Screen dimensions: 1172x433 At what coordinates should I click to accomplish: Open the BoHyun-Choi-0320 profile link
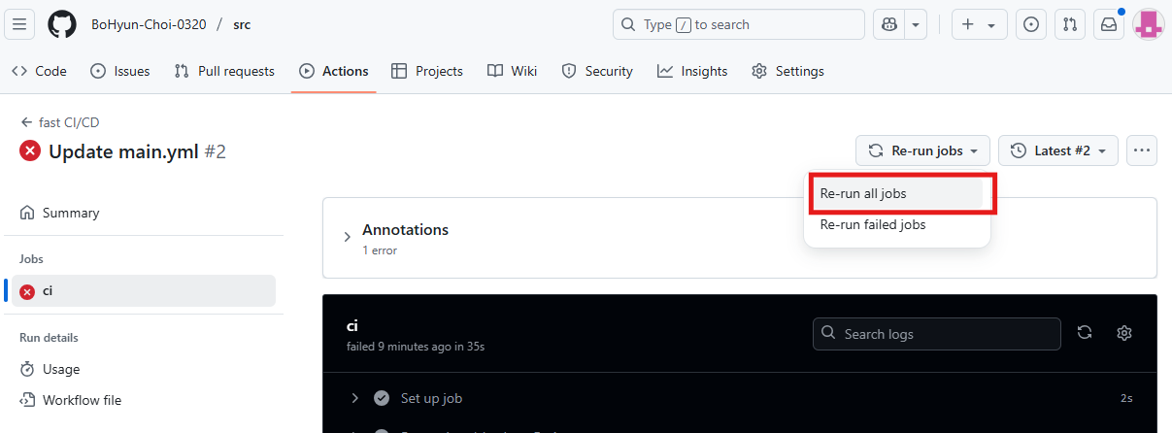click(149, 24)
